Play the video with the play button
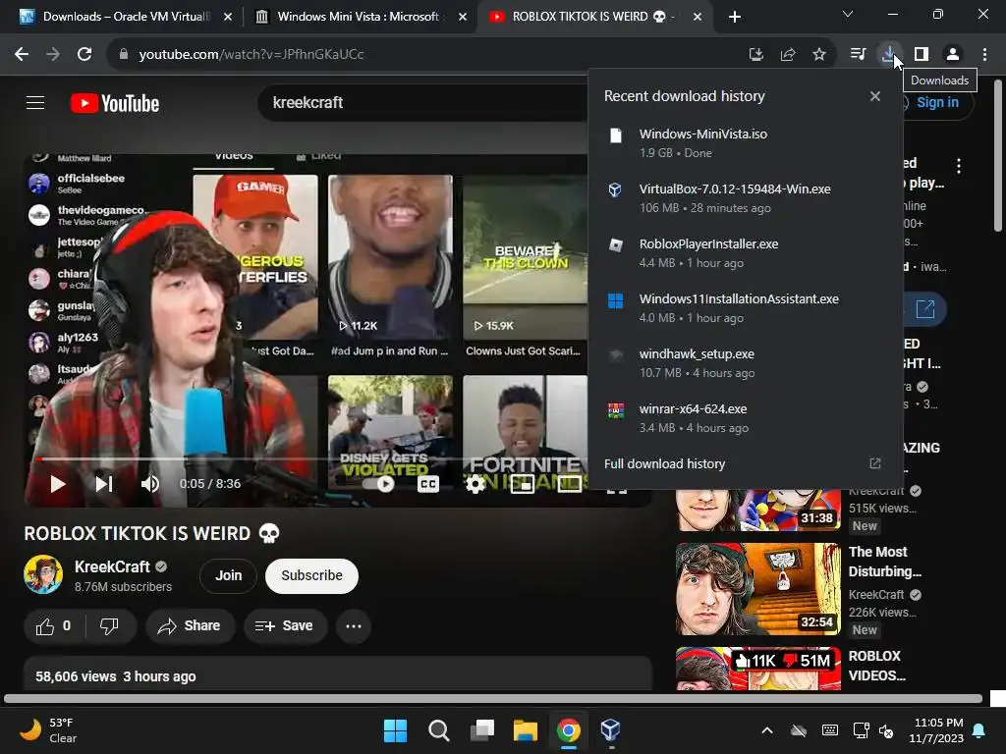The image size is (1006, 754). click(58, 484)
